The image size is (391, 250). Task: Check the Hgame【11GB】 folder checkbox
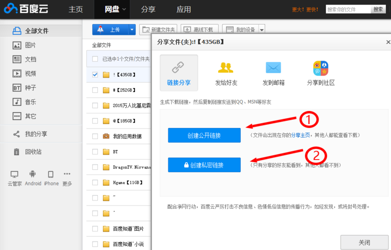tap(95, 182)
